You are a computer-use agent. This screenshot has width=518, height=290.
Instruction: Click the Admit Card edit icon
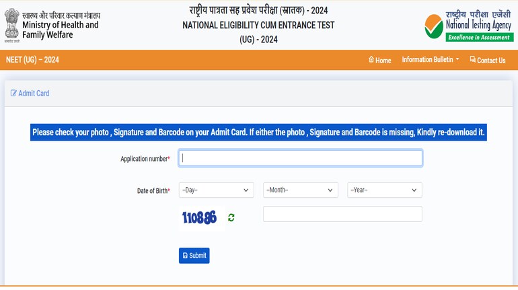[x=13, y=93]
